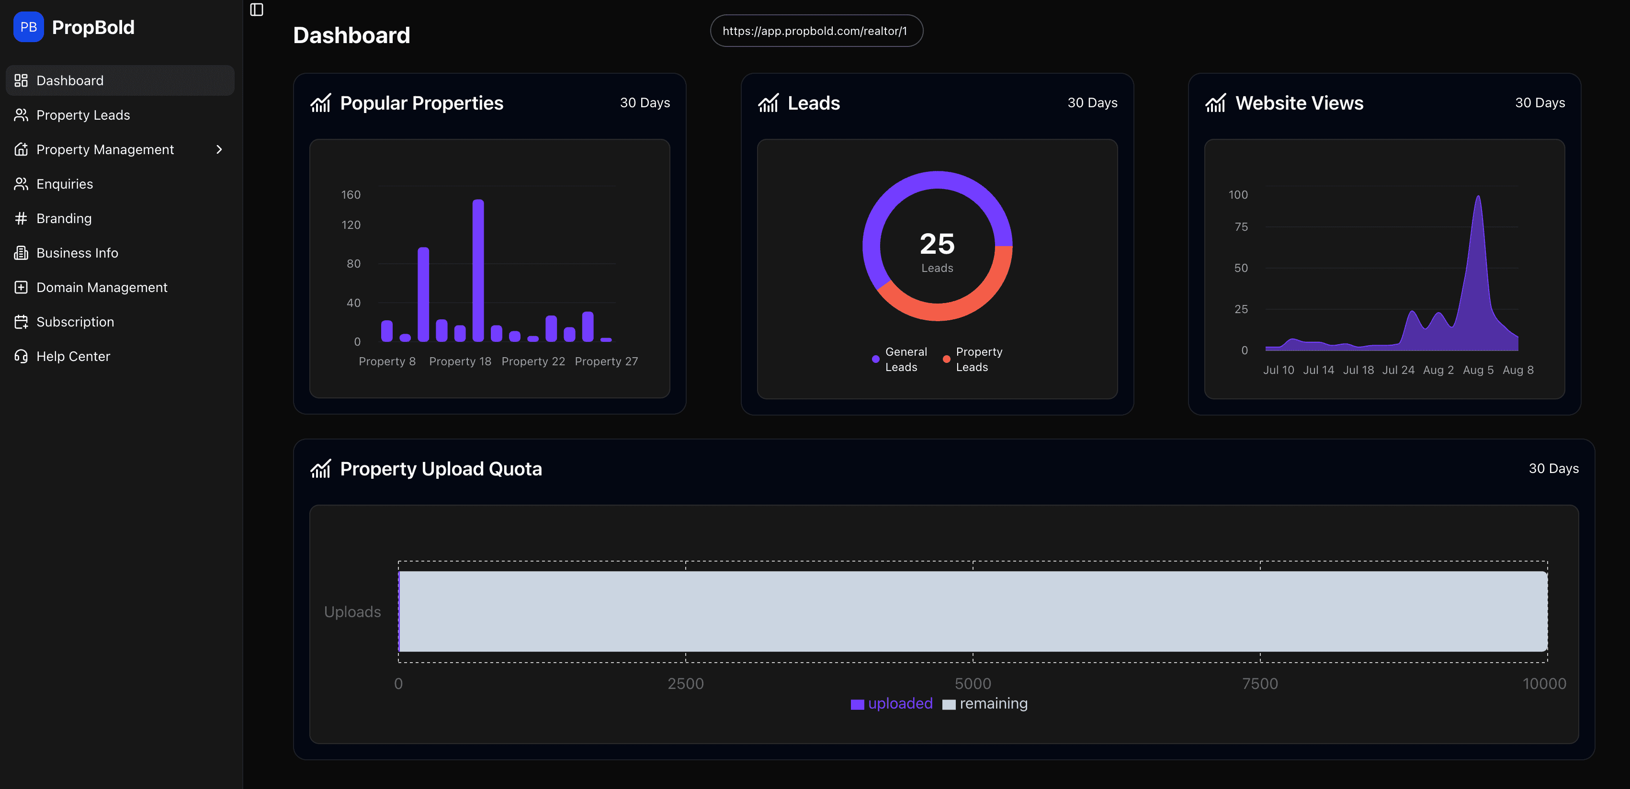Open the app.propbold.com/realtor/1 link

(x=816, y=30)
